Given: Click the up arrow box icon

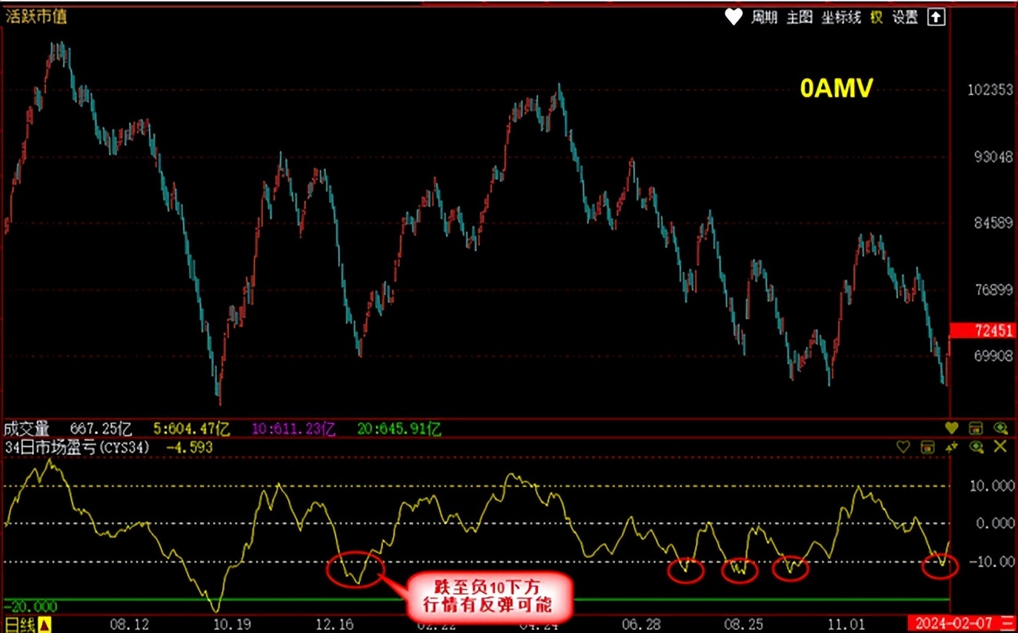Looking at the screenshot, I should point(936,17).
